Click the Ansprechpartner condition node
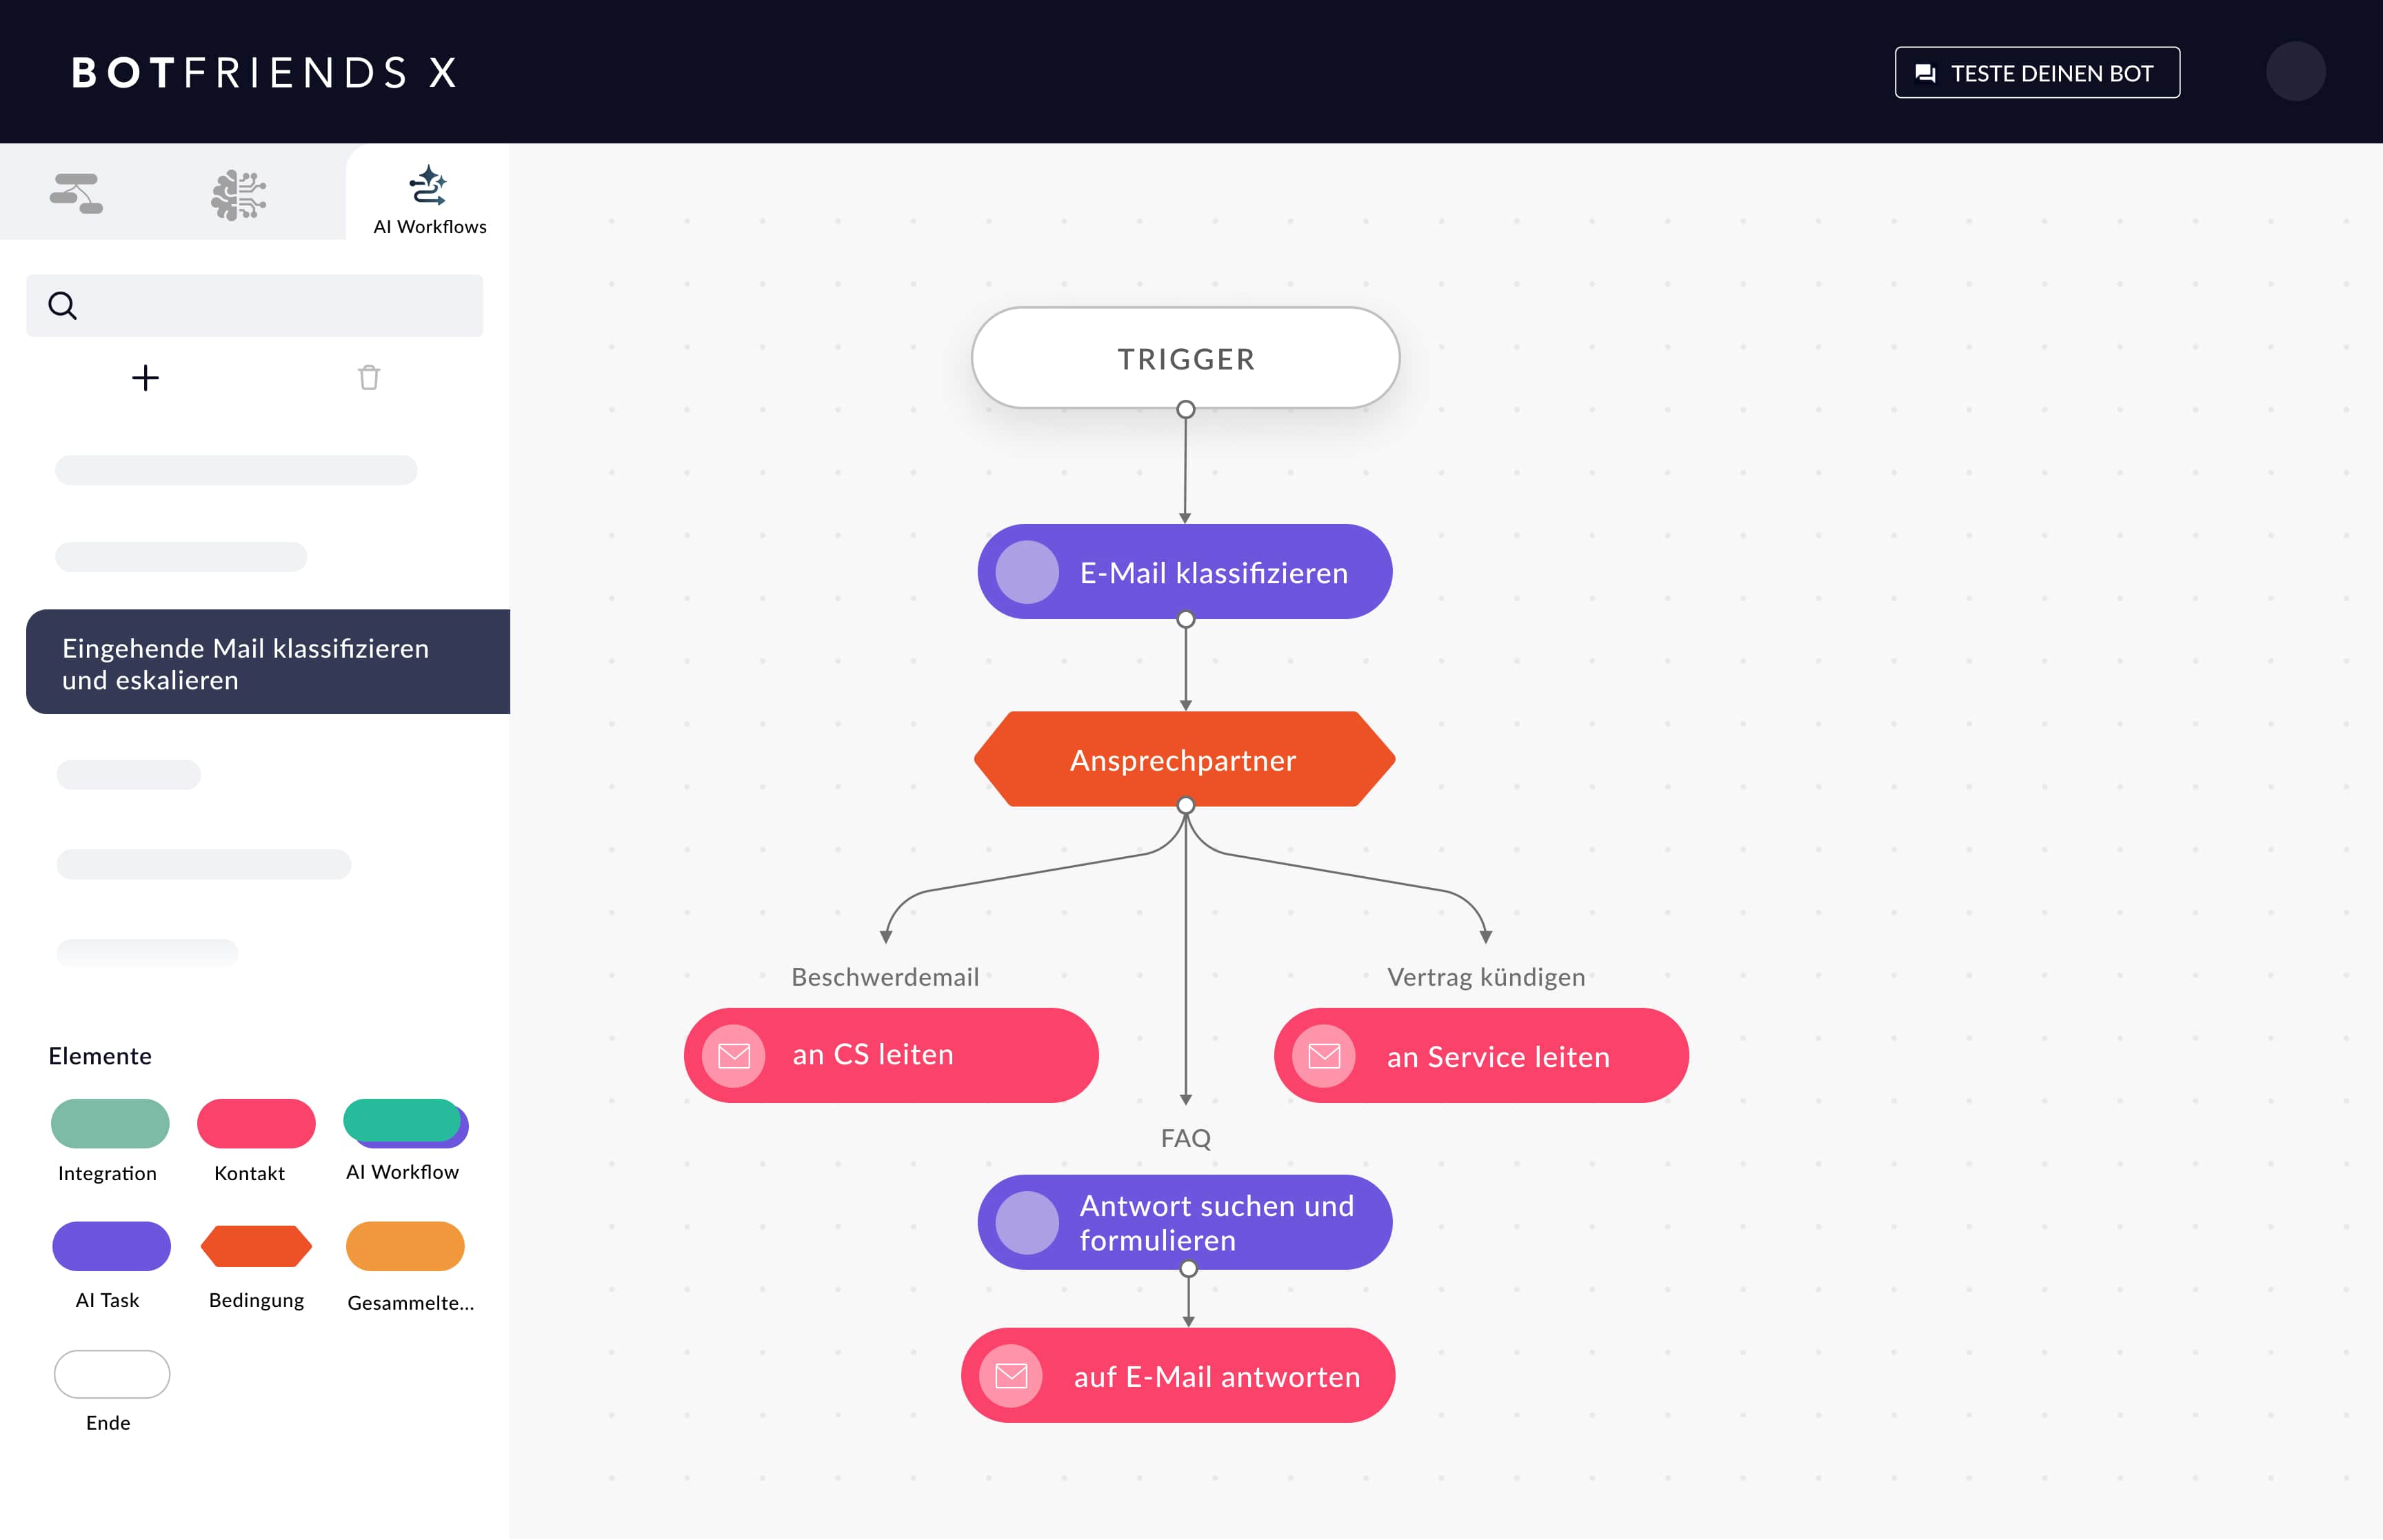 (x=1184, y=760)
